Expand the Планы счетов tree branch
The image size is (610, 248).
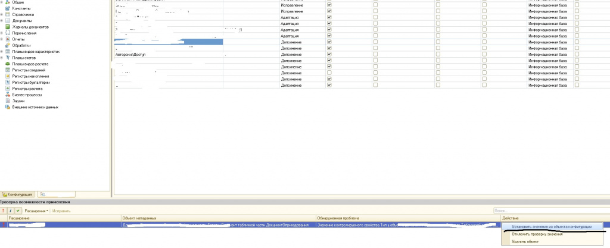2,58
